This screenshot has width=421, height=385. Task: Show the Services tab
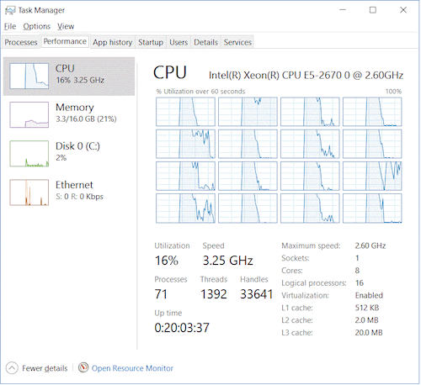pos(237,42)
